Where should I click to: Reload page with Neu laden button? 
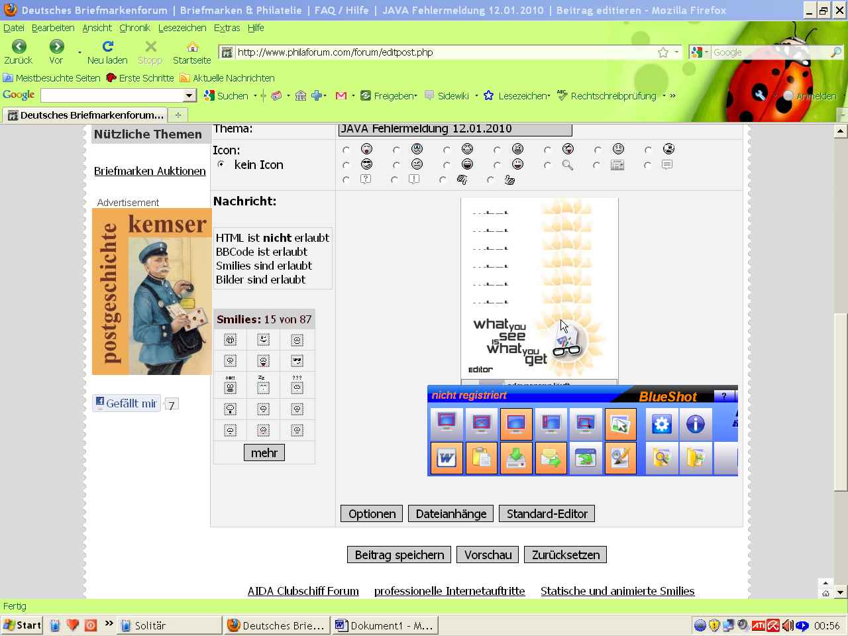107,52
